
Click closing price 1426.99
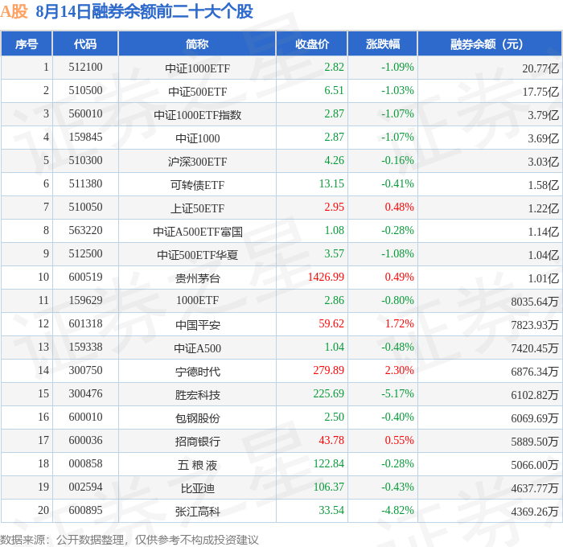(326, 277)
